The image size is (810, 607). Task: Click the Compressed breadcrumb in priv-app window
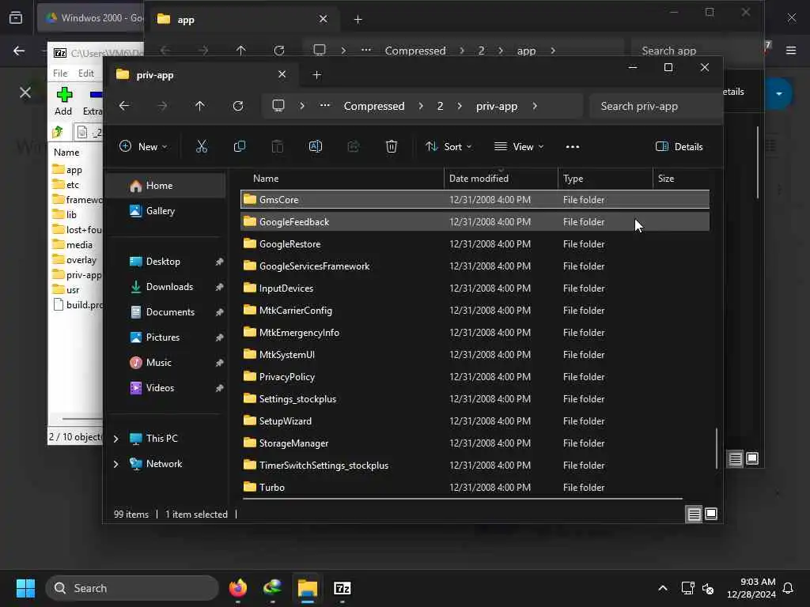374,106
